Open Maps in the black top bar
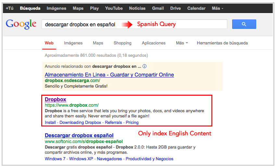This screenshot has height=168, width=276. coord(78,8)
